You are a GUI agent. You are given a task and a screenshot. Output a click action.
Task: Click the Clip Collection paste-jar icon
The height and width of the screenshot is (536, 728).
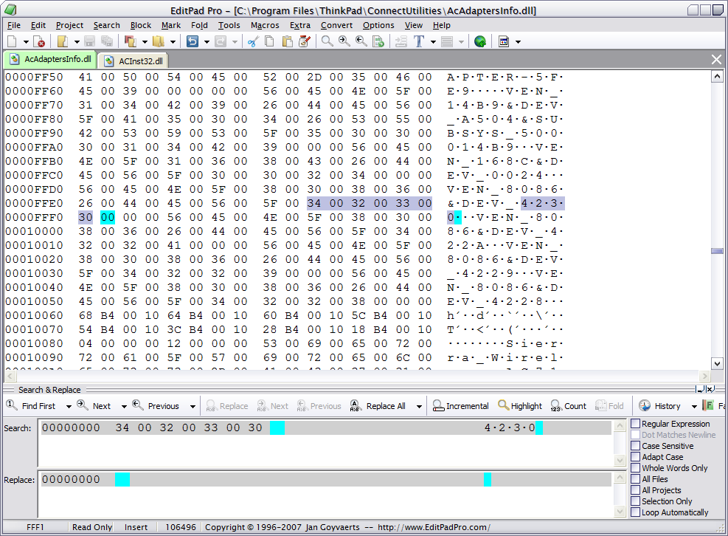click(305, 42)
